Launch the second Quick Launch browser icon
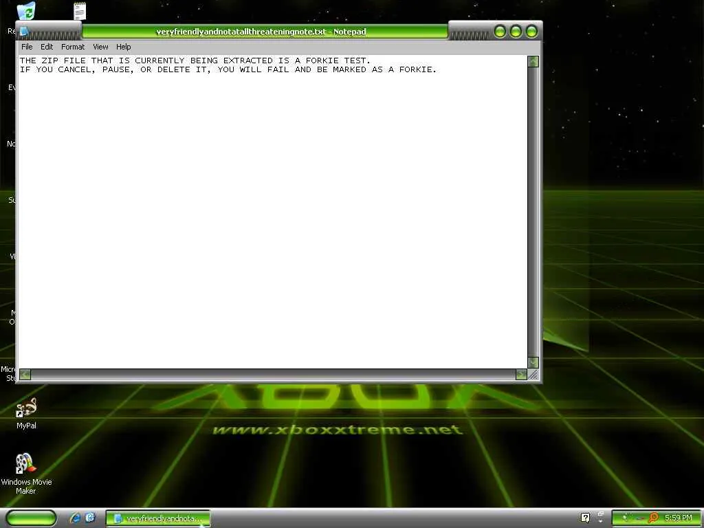This screenshot has height=528, width=704. 90,518
